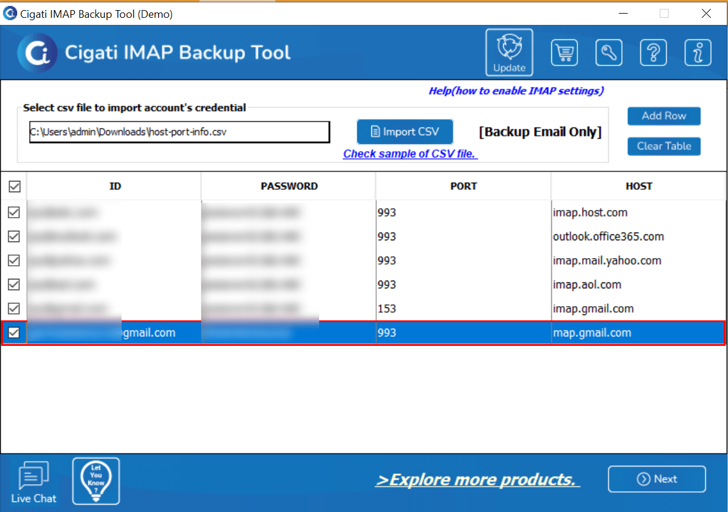The image size is (728, 512).
Task: Click the port 993 cell in imap.host.com row
Action: 463,212
